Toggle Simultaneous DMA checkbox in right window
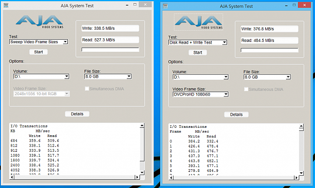Image resolution: width=315 pixels, height=188 pixels. click(246, 89)
